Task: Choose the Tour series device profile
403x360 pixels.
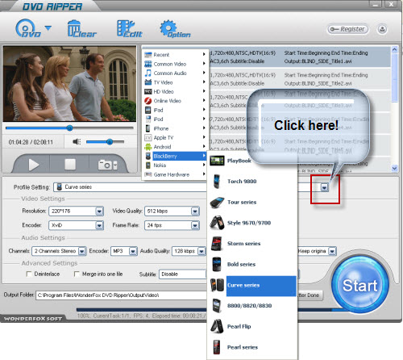Action: click(252, 202)
